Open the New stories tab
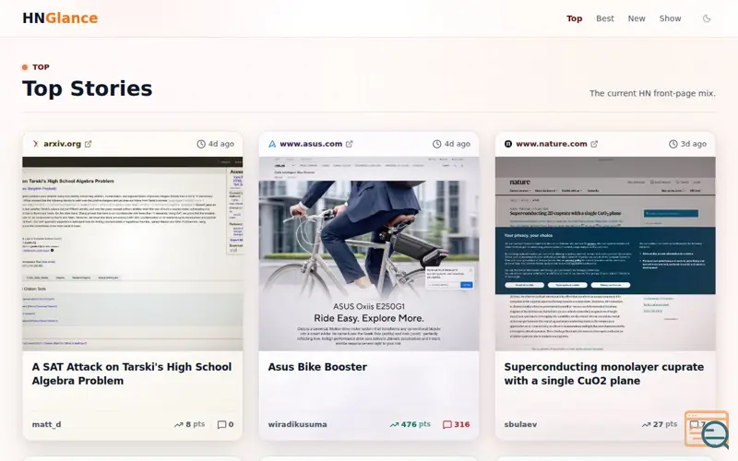The height and width of the screenshot is (461, 738). [637, 18]
